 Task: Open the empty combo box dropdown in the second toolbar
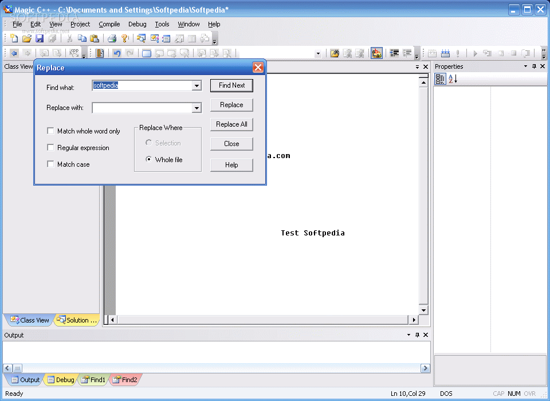pyautogui.click(x=318, y=54)
